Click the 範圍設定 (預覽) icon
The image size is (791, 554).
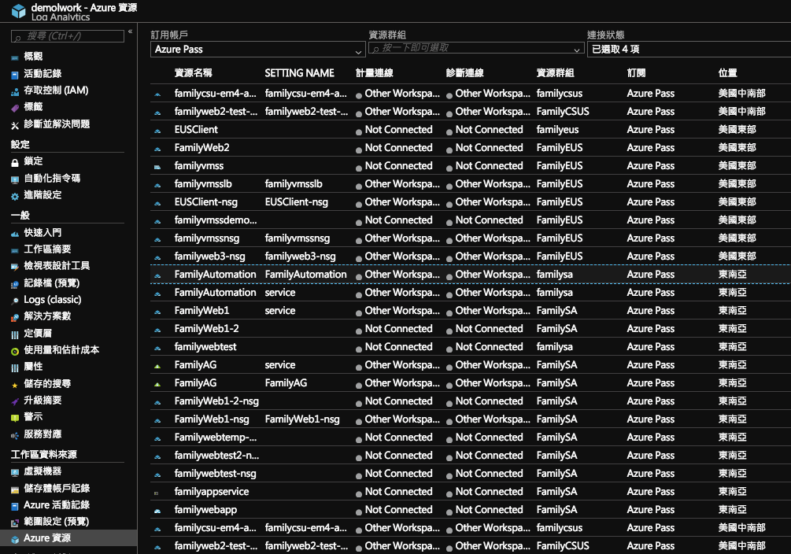15,523
